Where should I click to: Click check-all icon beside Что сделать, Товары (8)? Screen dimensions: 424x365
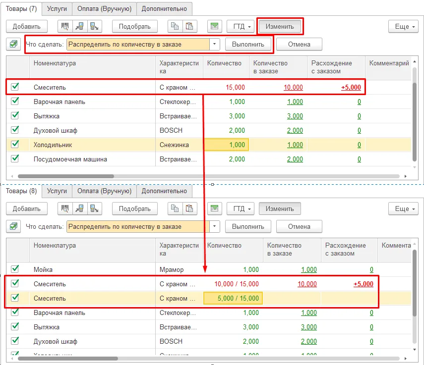pyautogui.click(x=13, y=226)
